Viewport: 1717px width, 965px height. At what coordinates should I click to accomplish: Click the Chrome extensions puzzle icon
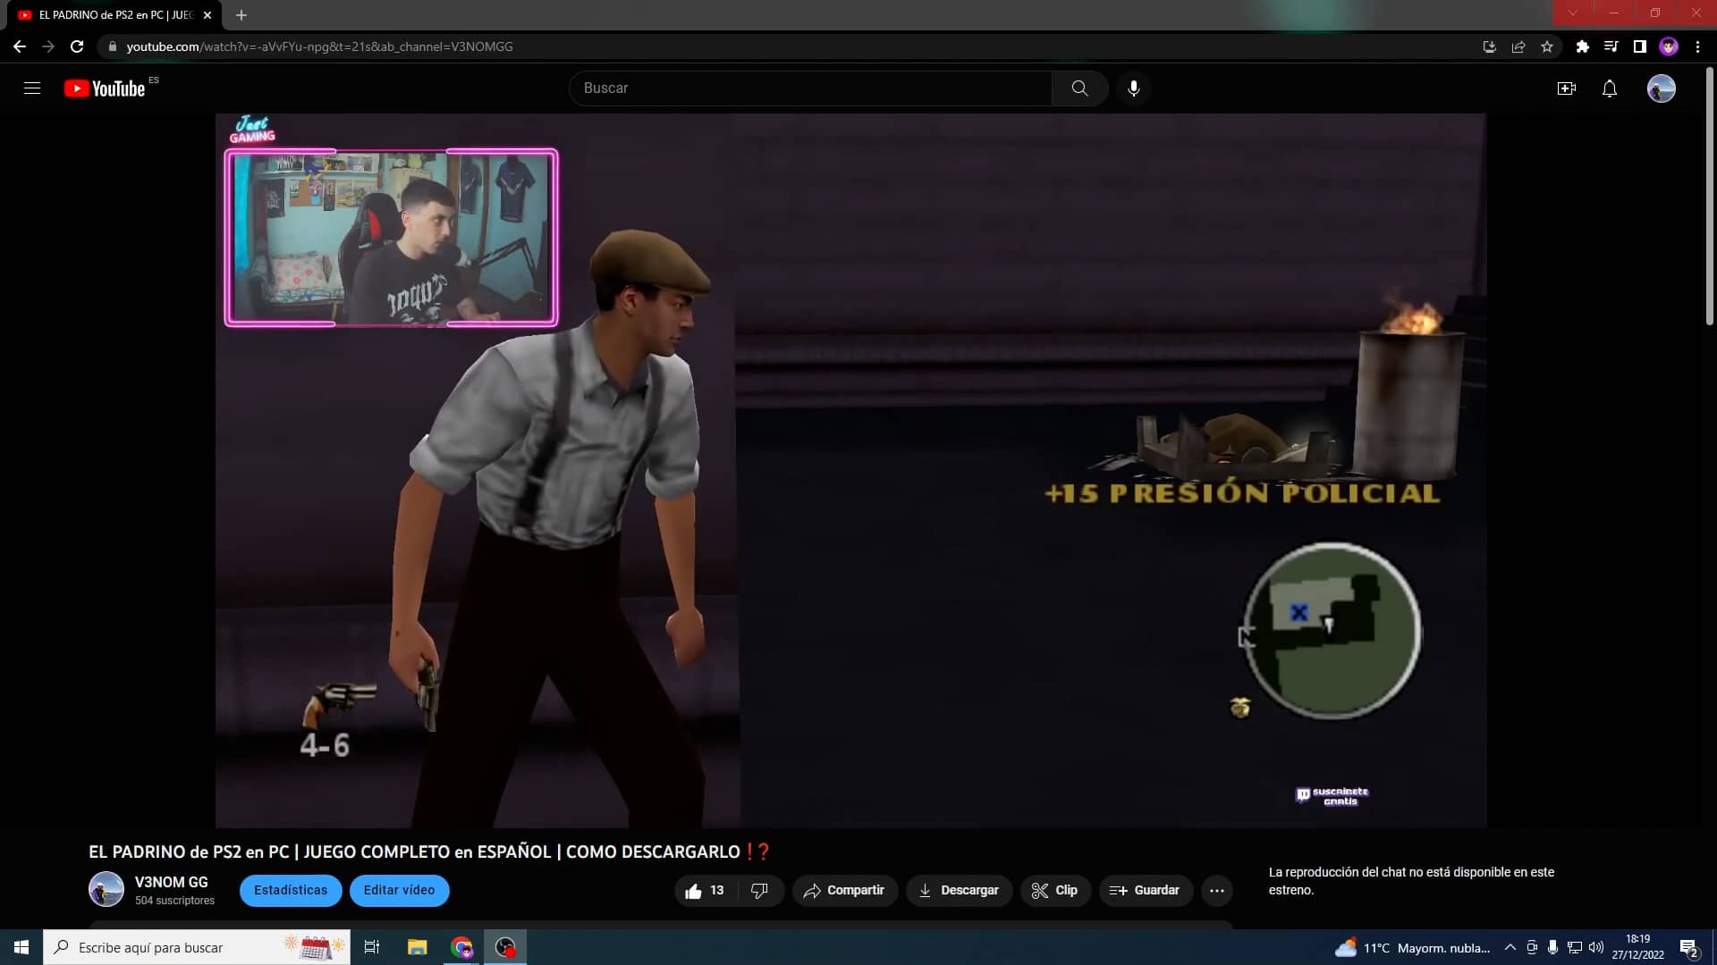(x=1582, y=46)
